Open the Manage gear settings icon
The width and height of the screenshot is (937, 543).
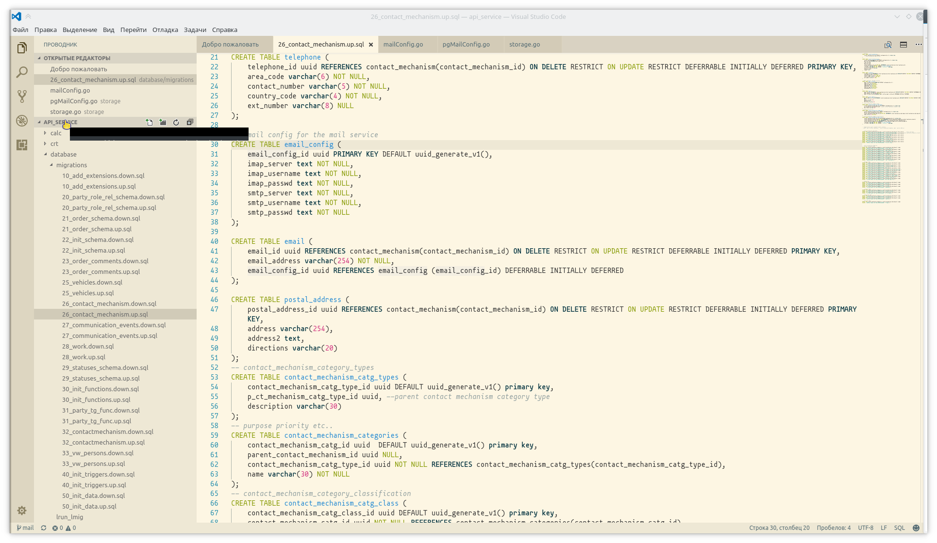(22, 511)
